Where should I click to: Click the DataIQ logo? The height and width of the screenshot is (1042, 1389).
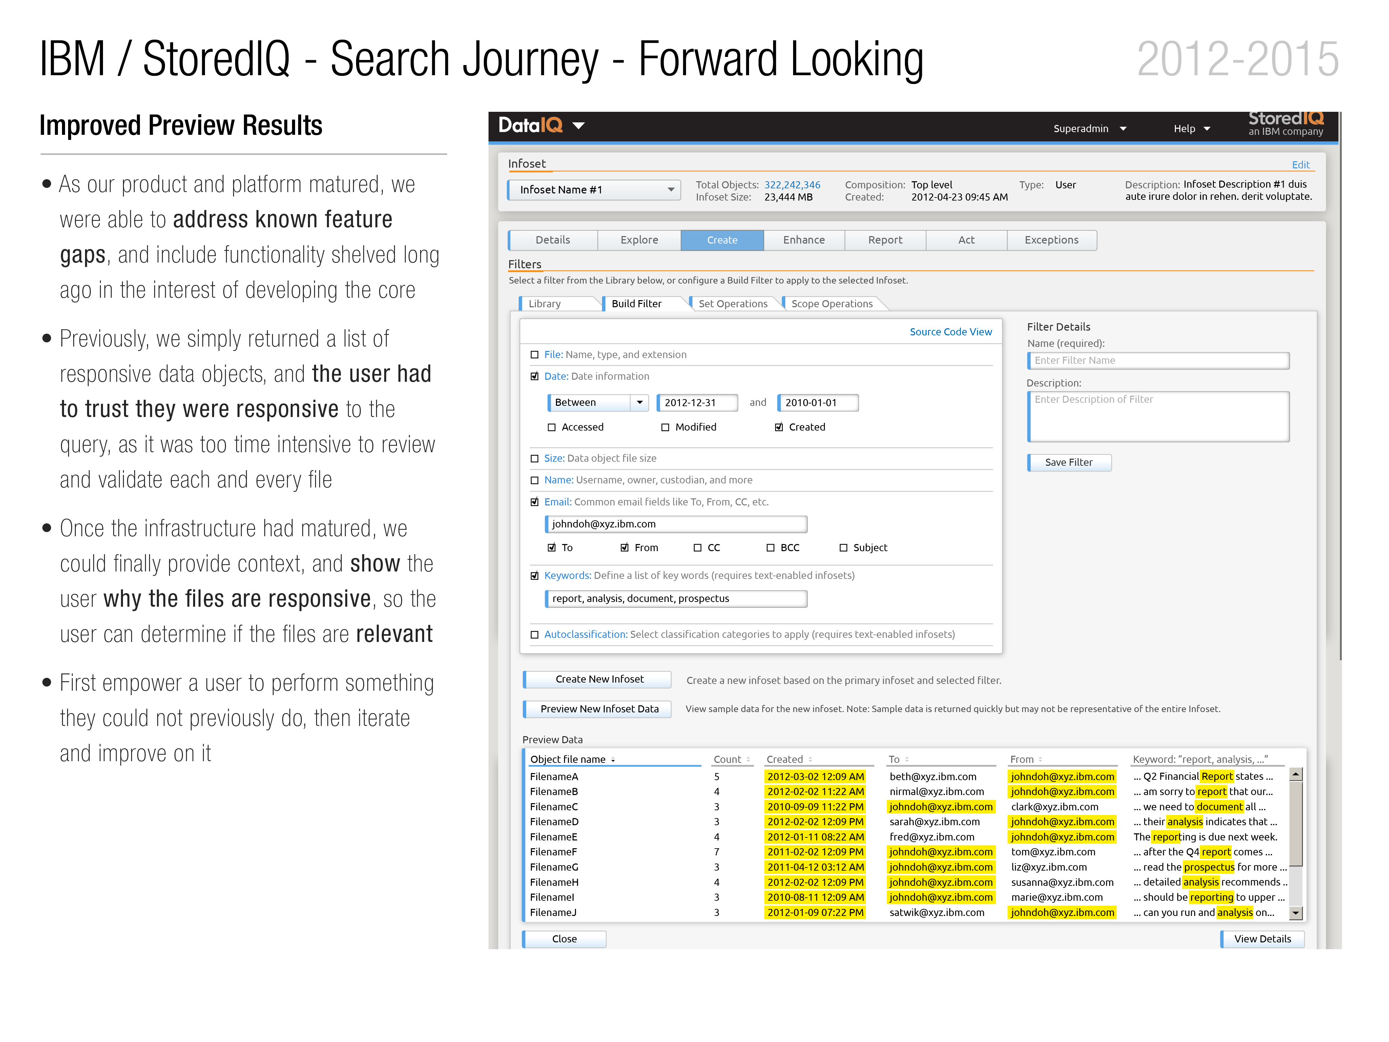(x=530, y=126)
